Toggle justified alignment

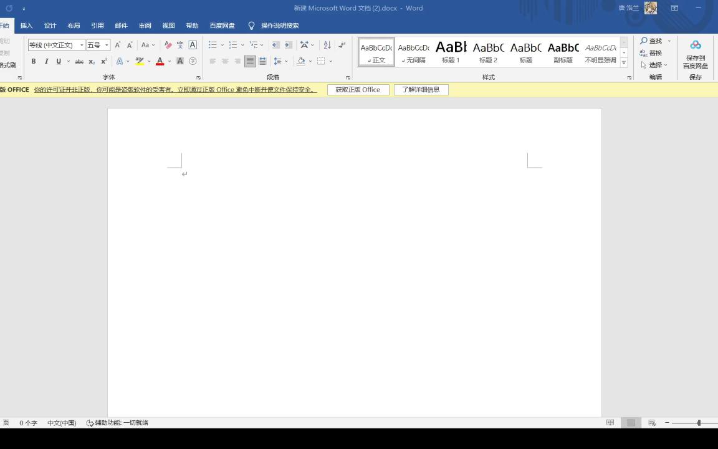[251, 60]
